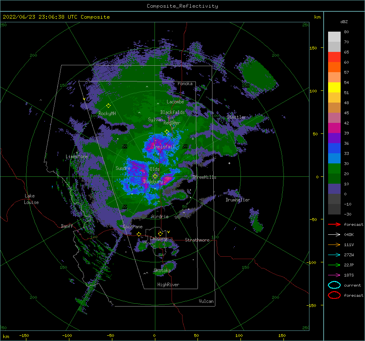365x341 pixels.
Task: Click the 18TS legend label
Action: tap(349, 275)
